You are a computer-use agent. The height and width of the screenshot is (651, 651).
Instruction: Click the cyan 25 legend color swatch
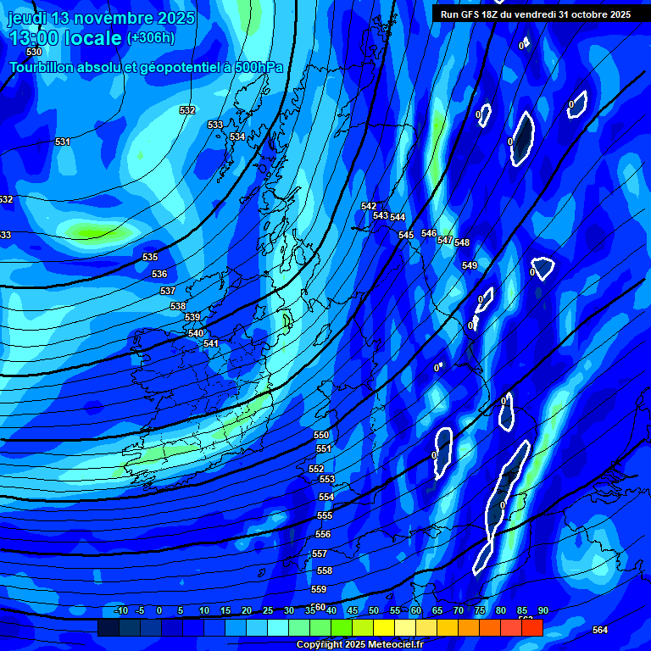257,628
